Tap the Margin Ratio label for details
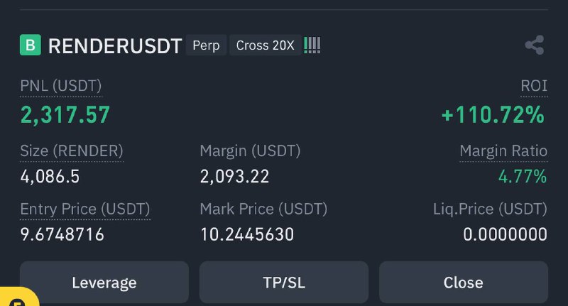The height and width of the screenshot is (306, 568). click(503, 151)
